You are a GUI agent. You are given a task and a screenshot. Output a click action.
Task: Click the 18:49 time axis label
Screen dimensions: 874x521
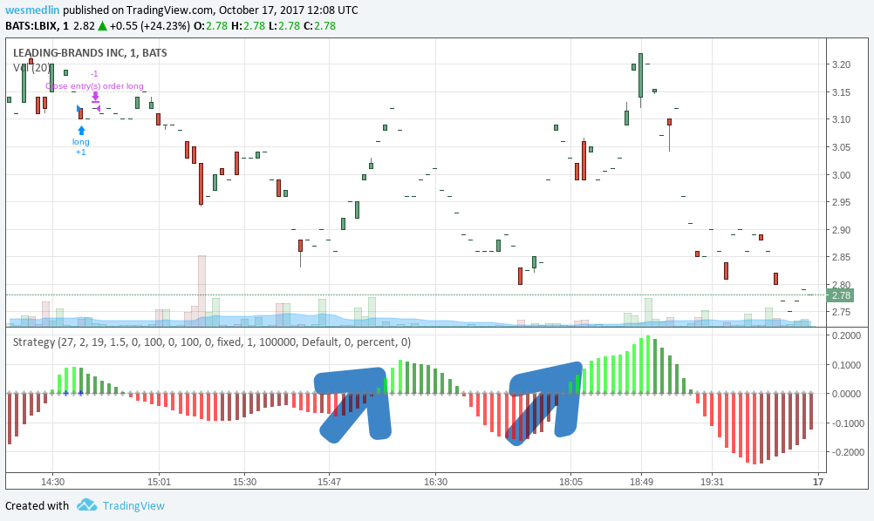point(641,482)
